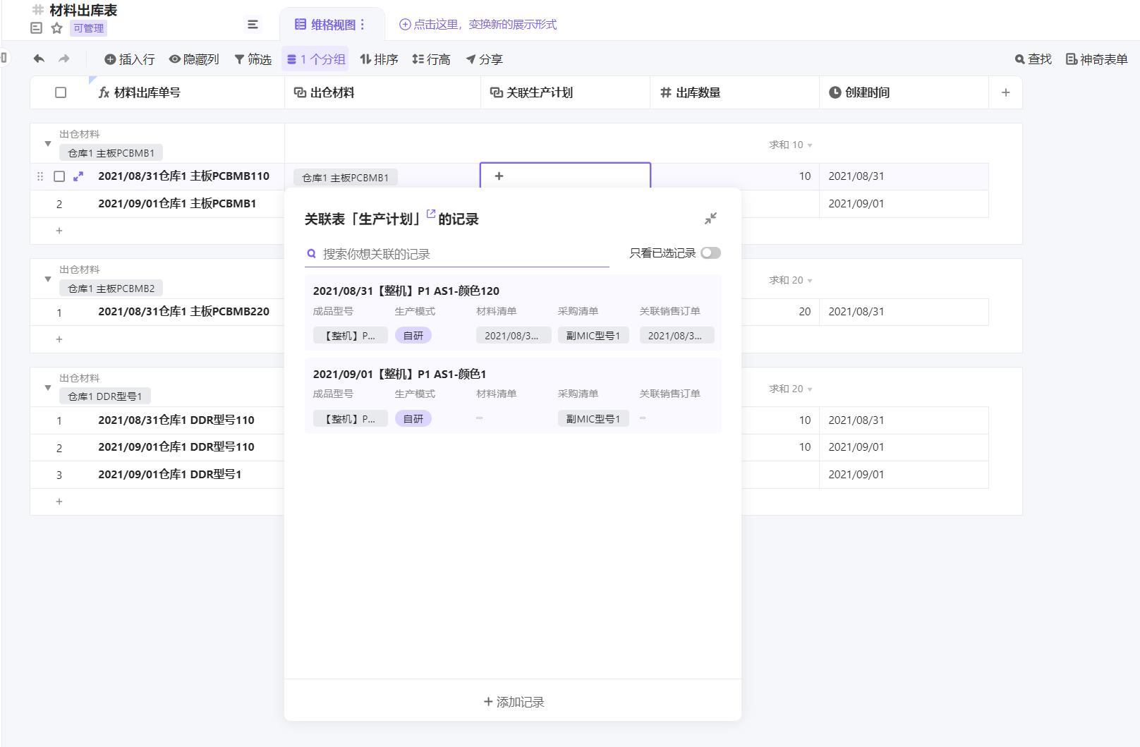Open the 筛选 filter menu
Viewport: 1140px width, 747px height.
(x=253, y=59)
